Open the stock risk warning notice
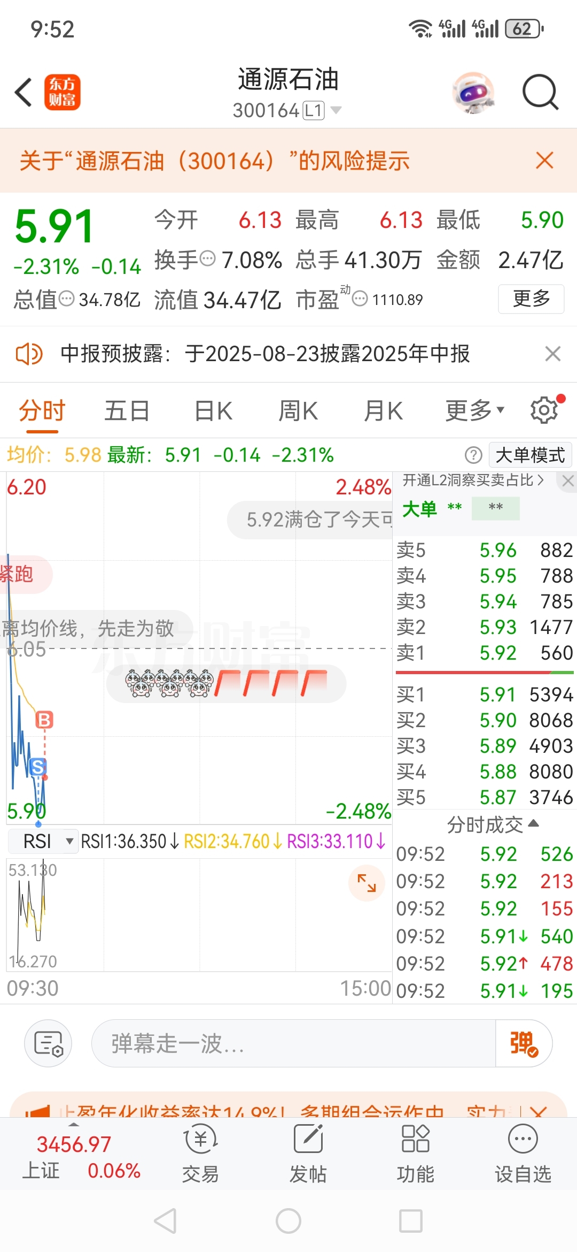 point(215,161)
